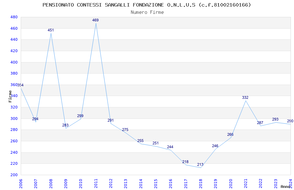The width and height of the screenshot is (294, 190).
Task: Click the y-axis value 480
Action: point(14,17)
